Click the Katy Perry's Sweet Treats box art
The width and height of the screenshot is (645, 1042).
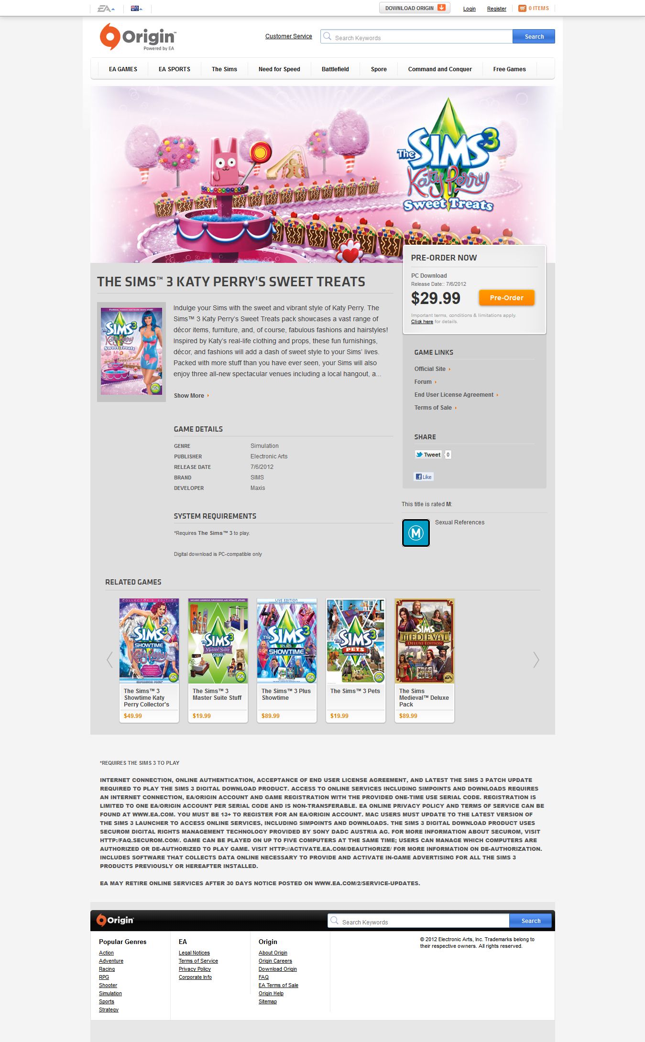point(131,351)
